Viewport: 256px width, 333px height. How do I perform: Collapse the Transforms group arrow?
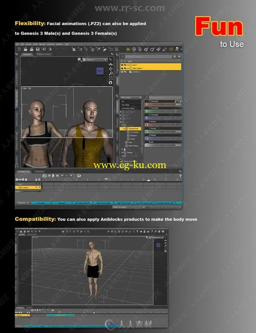(124, 129)
